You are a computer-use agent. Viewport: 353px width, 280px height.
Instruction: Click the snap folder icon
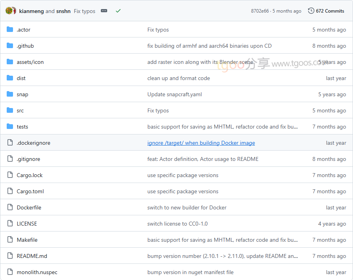(x=10, y=94)
